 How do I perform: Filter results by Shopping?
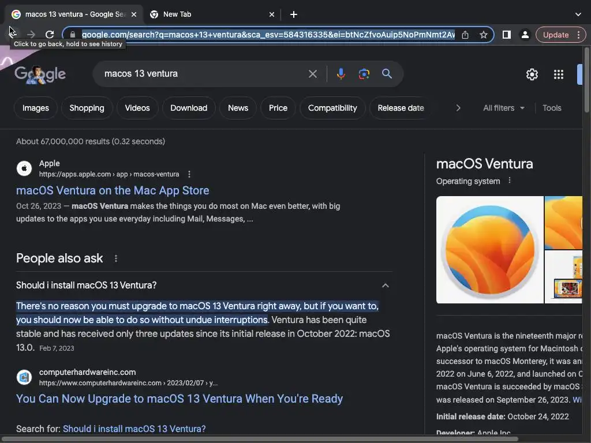[87, 108]
